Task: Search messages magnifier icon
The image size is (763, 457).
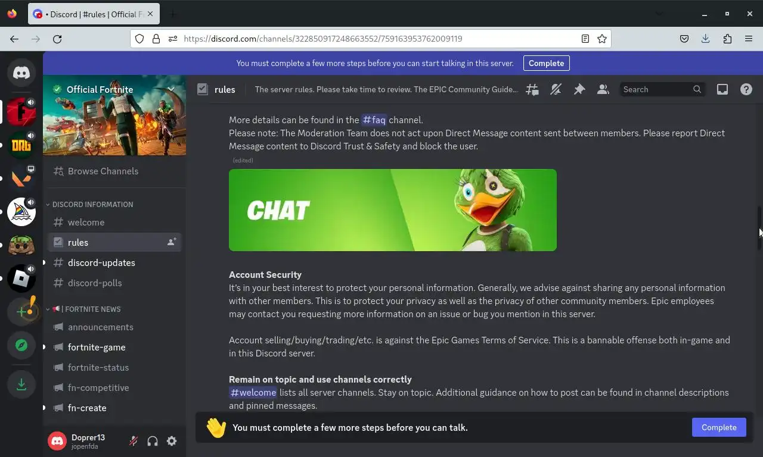Action: 697,89
